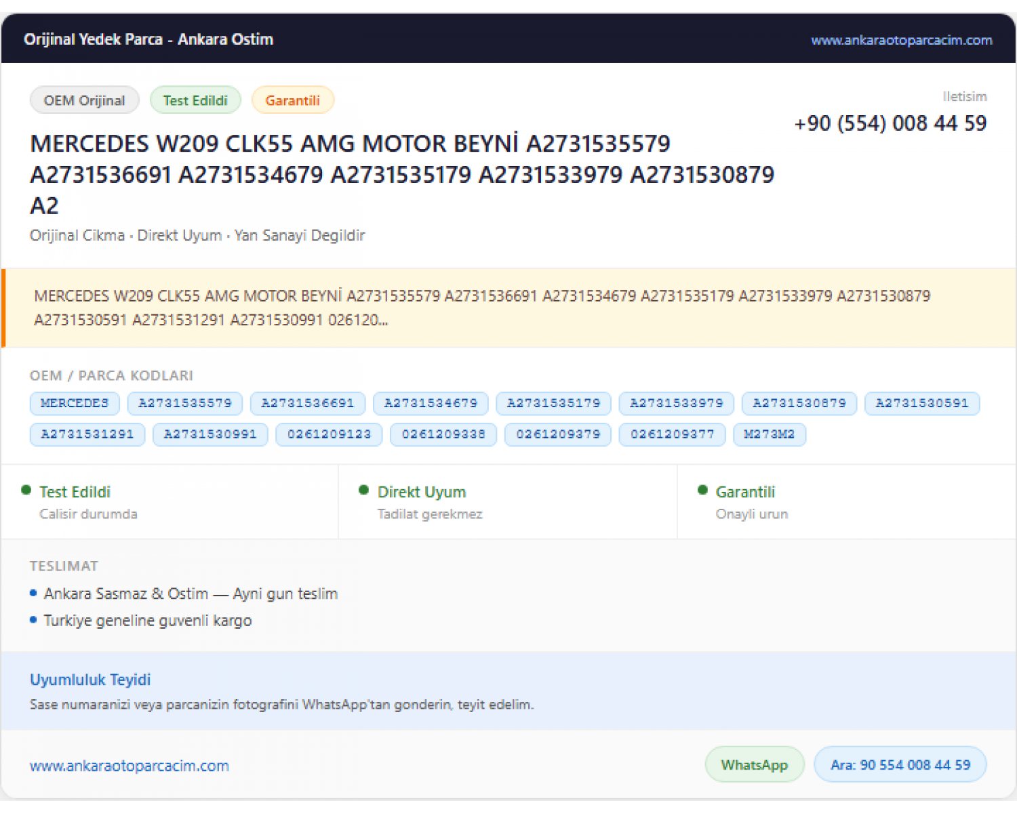1017x813 pixels.
Task: Open the WhatsApp contact button
Action: pyautogui.click(x=755, y=765)
